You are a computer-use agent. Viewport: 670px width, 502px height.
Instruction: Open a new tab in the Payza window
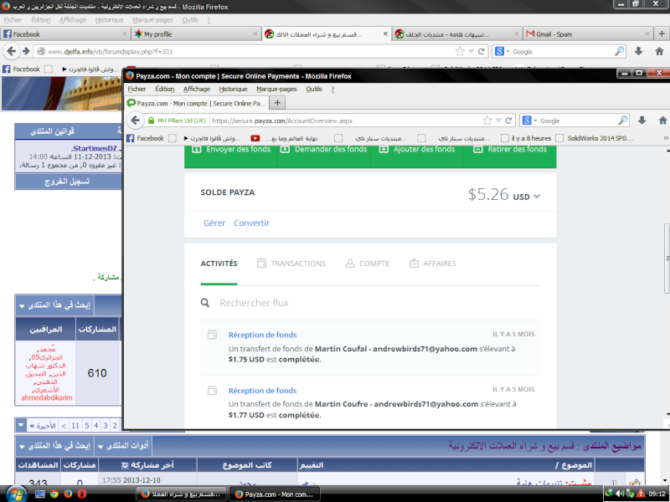tap(277, 103)
